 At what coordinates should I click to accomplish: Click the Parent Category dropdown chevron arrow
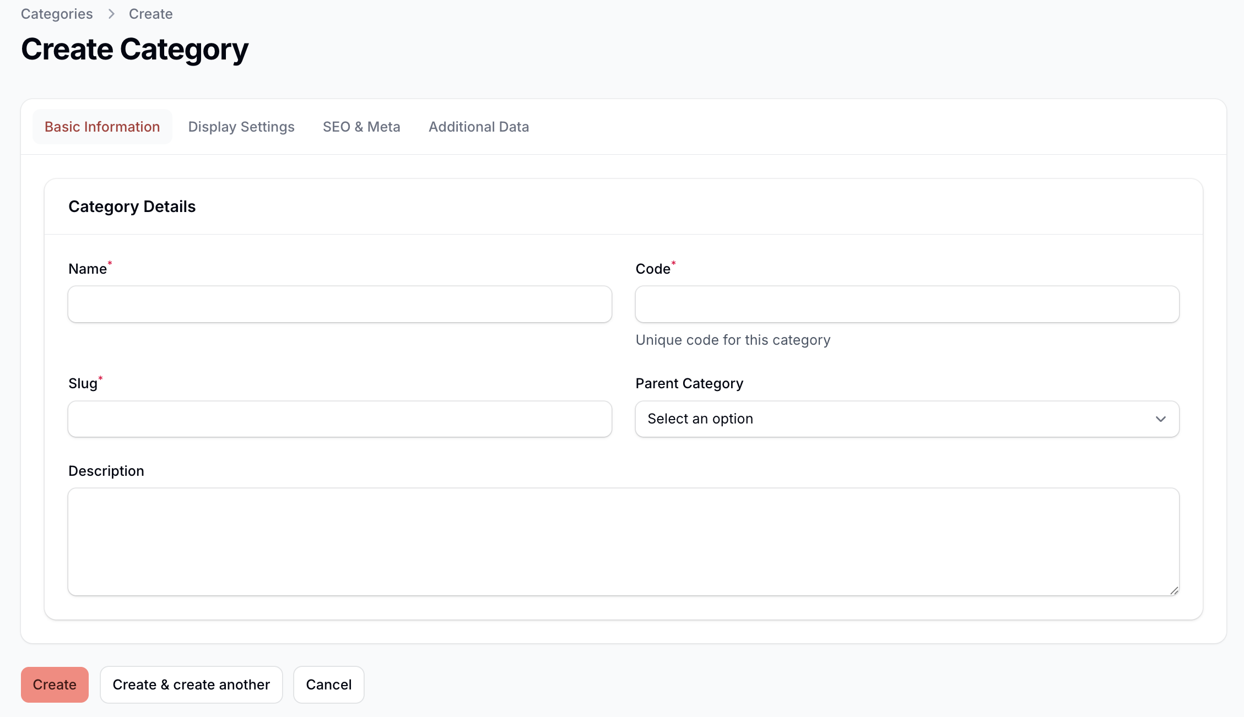(x=1160, y=419)
